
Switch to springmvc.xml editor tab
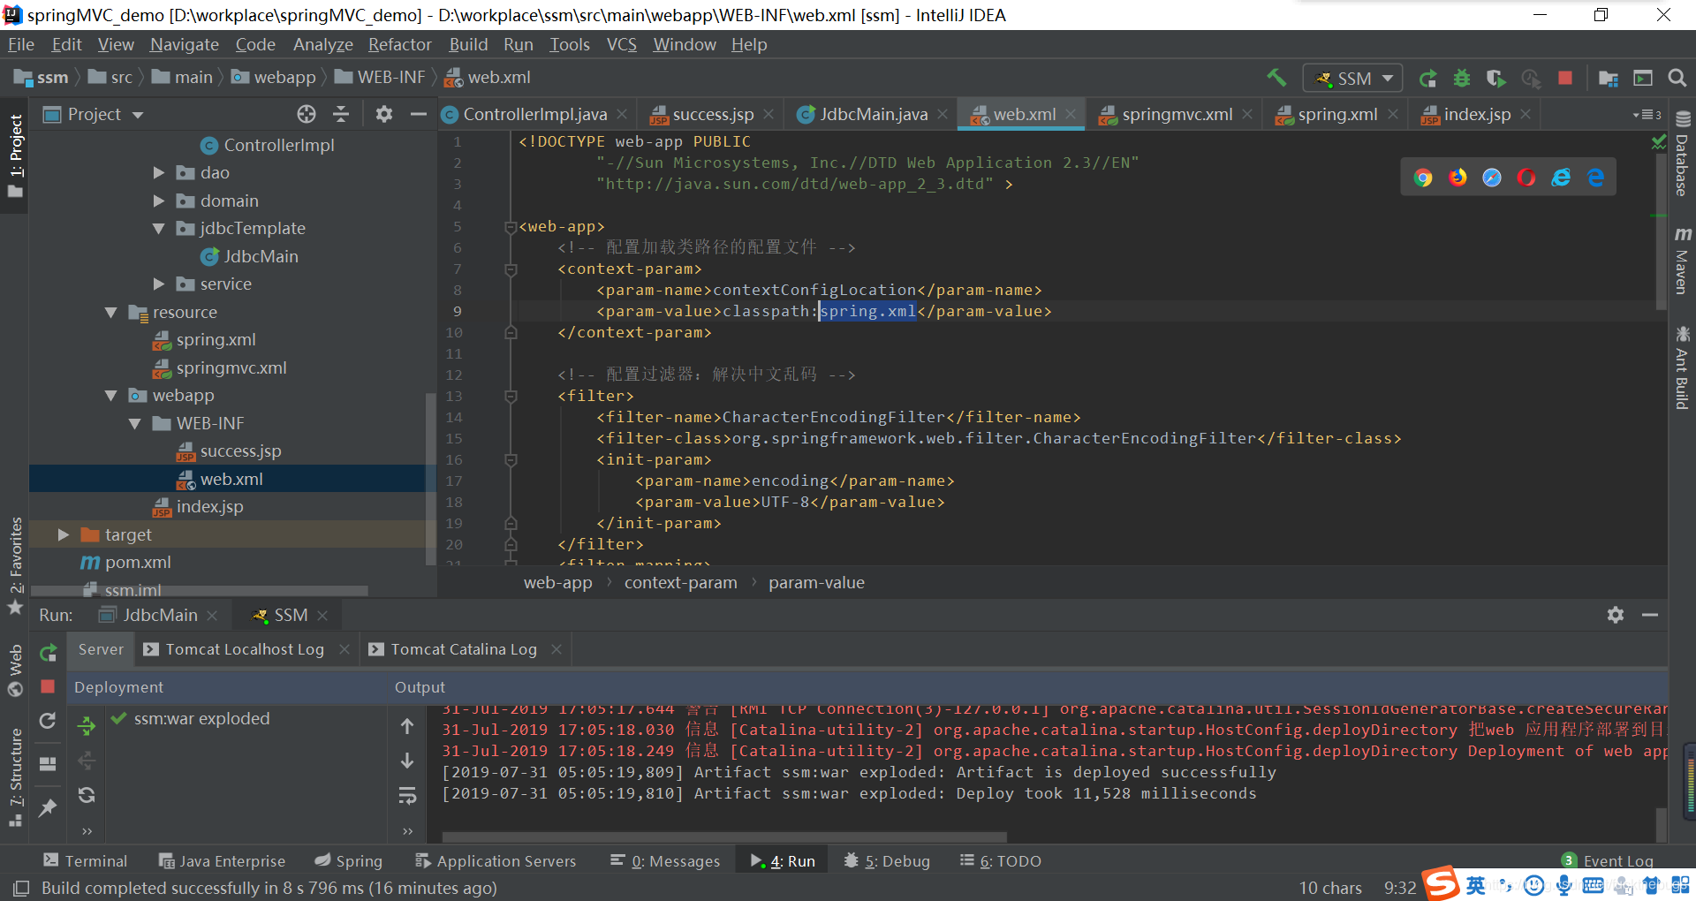(x=1177, y=114)
